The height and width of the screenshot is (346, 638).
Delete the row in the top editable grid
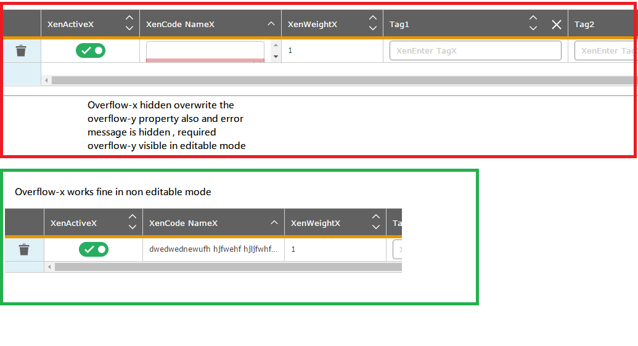(x=21, y=51)
